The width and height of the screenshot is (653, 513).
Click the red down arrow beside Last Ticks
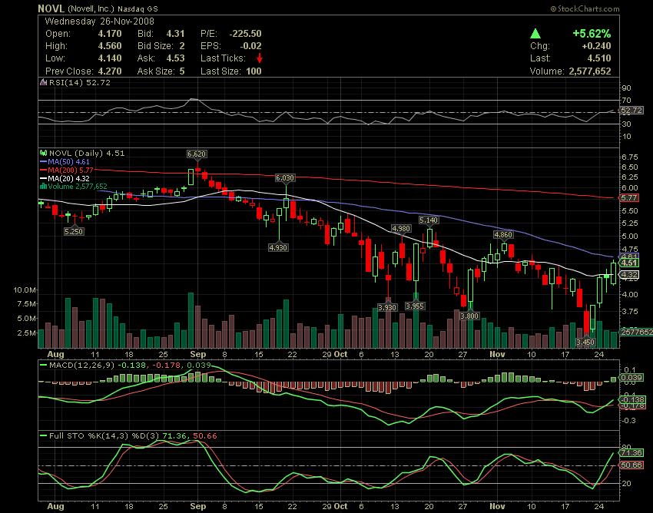click(x=260, y=58)
